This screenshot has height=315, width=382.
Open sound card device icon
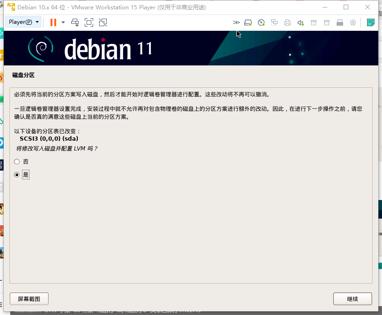pyautogui.click(x=301, y=22)
